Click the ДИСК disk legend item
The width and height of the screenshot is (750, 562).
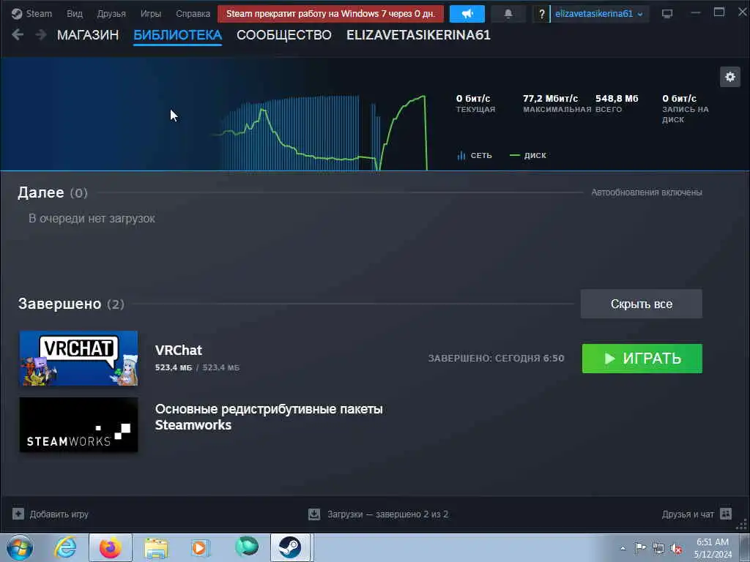click(528, 155)
